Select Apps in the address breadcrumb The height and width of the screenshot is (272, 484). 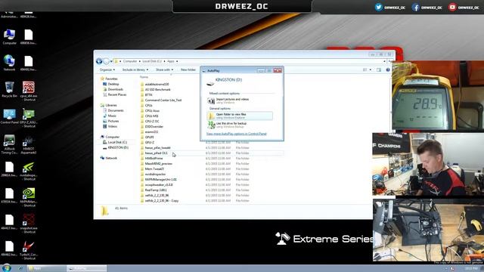(x=171, y=61)
